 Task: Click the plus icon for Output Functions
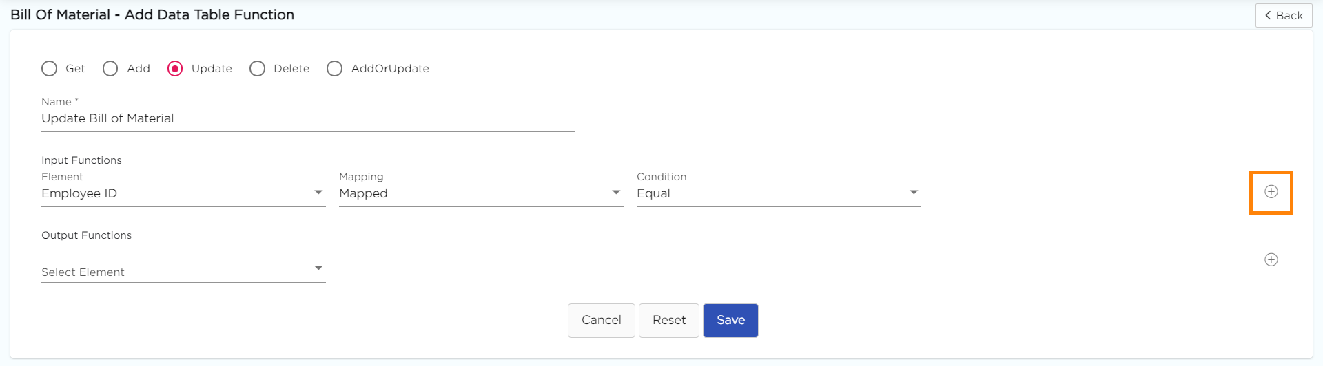tap(1271, 259)
